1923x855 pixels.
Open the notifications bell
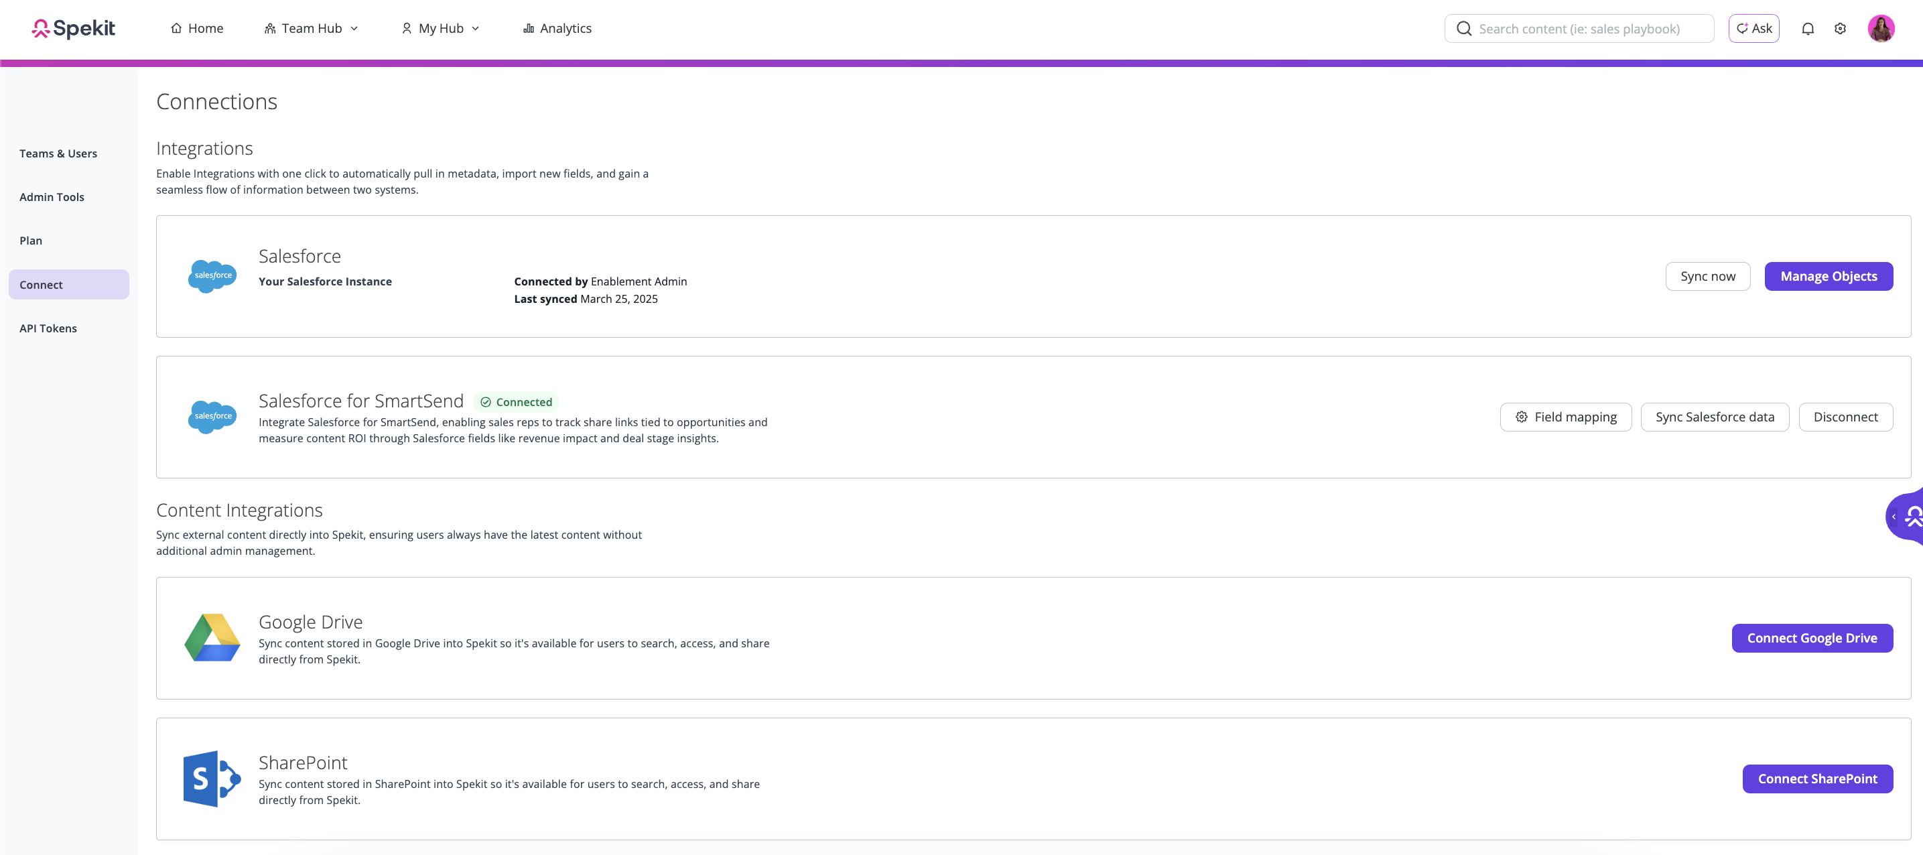pos(1807,28)
